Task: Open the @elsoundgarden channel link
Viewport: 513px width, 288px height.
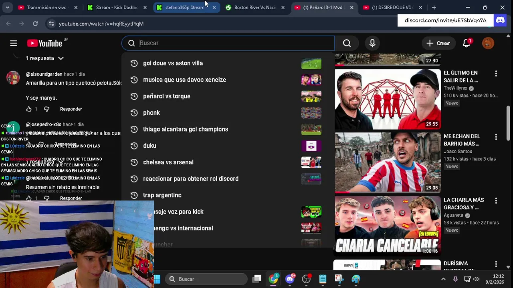Action: click(x=44, y=74)
